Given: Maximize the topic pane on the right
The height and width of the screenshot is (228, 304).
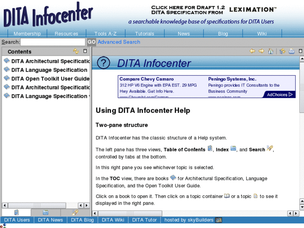Looking at the screenshot, I should [x=301, y=51].
